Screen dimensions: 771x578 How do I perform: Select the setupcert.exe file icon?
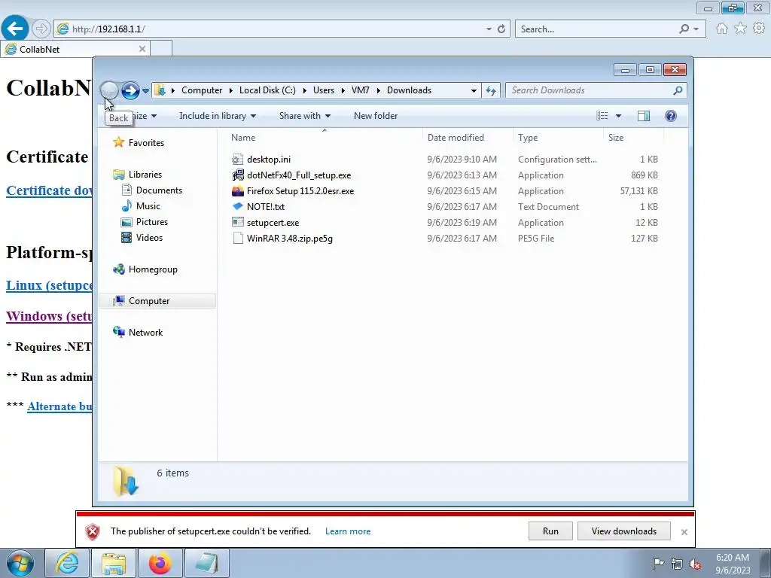click(x=238, y=222)
